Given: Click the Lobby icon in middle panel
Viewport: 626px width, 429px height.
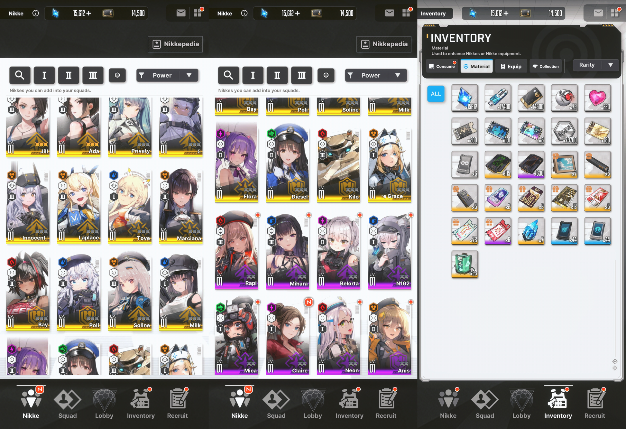Looking at the screenshot, I should (x=313, y=404).
